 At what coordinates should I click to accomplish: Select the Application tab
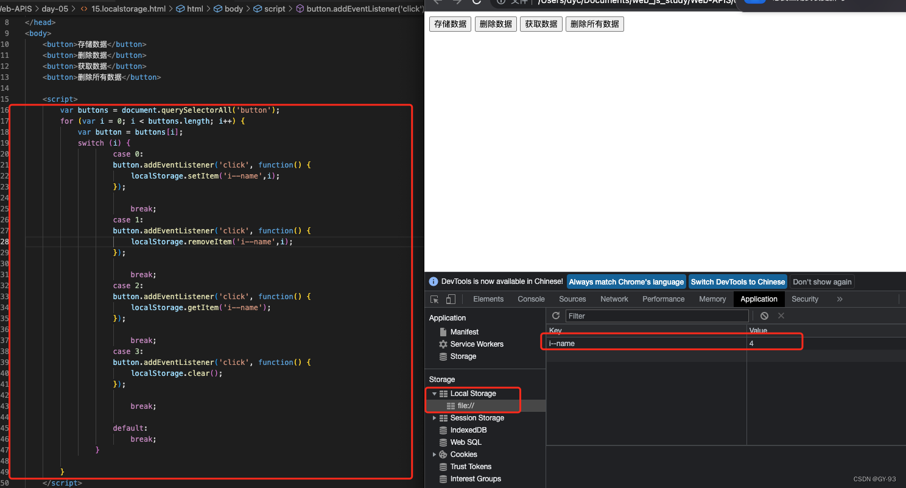pyautogui.click(x=759, y=299)
